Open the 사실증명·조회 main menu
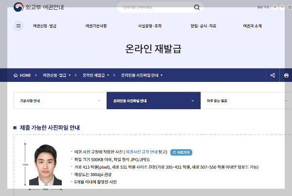292x196 pixels. coord(149,26)
